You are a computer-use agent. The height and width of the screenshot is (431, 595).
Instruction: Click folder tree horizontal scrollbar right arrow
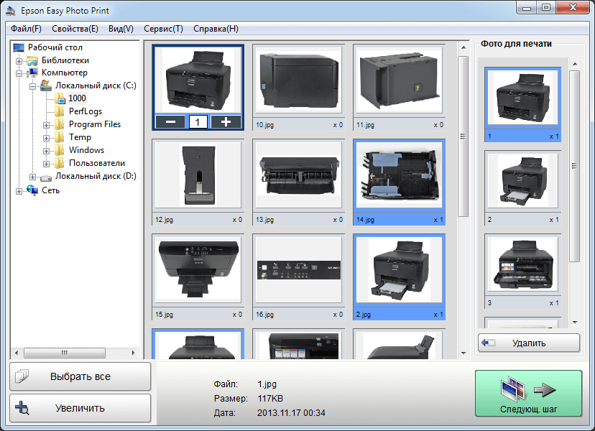coord(133,353)
